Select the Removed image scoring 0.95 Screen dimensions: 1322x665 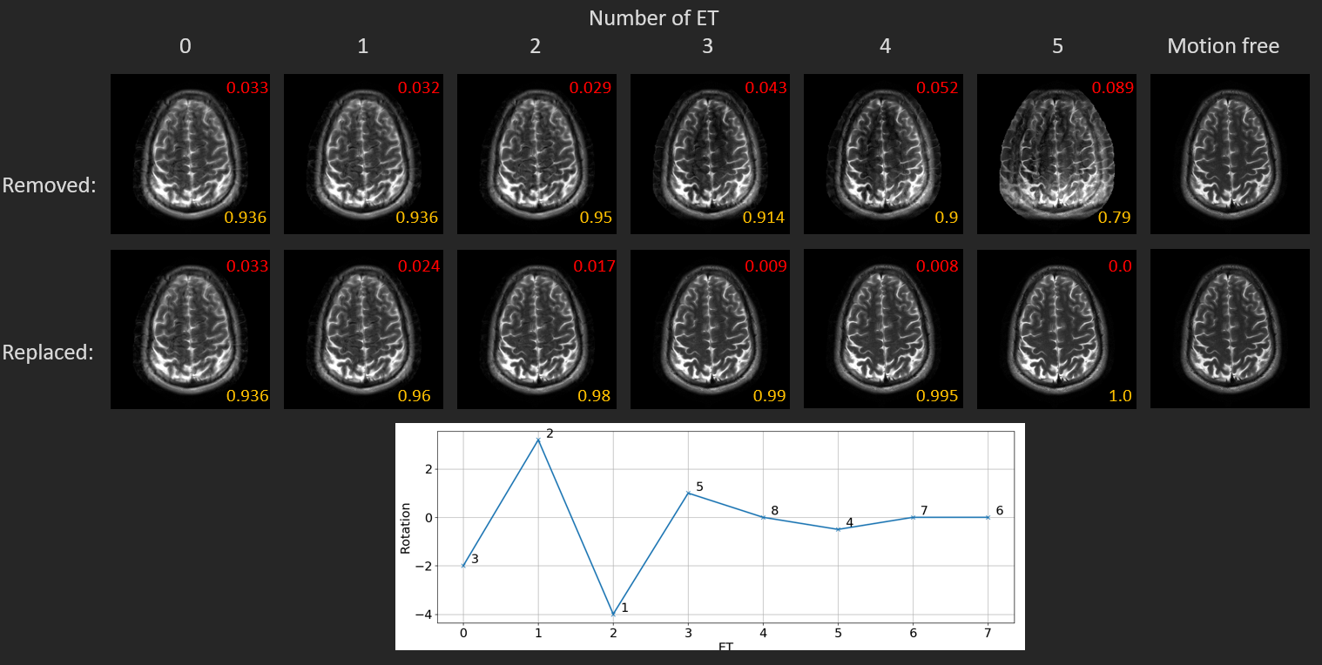(536, 154)
